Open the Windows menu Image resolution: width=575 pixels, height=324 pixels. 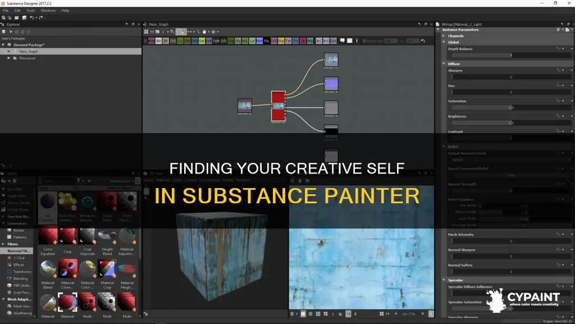point(48,10)
